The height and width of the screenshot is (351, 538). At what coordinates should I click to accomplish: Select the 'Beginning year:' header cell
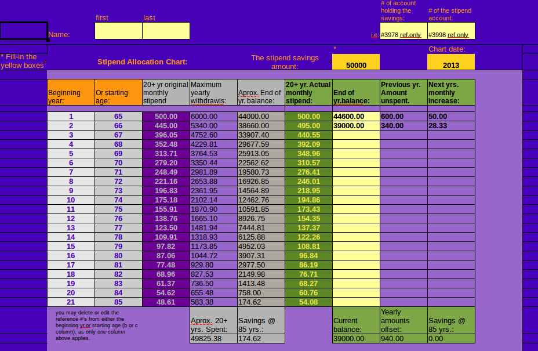pos(71,92)
